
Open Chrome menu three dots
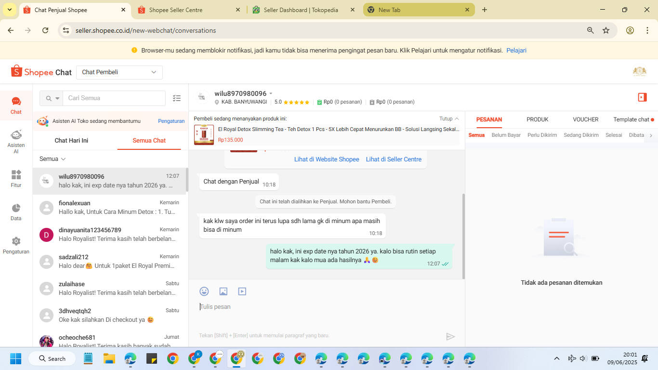pyautogui.click(x=646, y=30)
